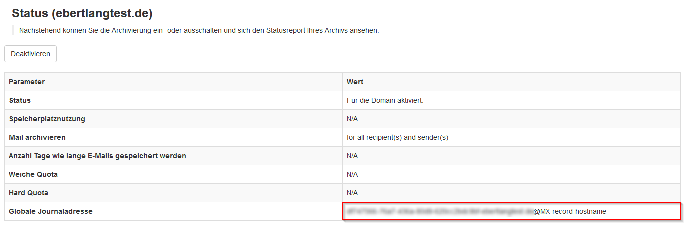Click the Nachstehend description text
Viewport: 686px width, 227px height.
199,30
